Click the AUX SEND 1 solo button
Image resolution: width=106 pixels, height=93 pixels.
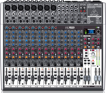pyautogui.click(x=89, y=39)
